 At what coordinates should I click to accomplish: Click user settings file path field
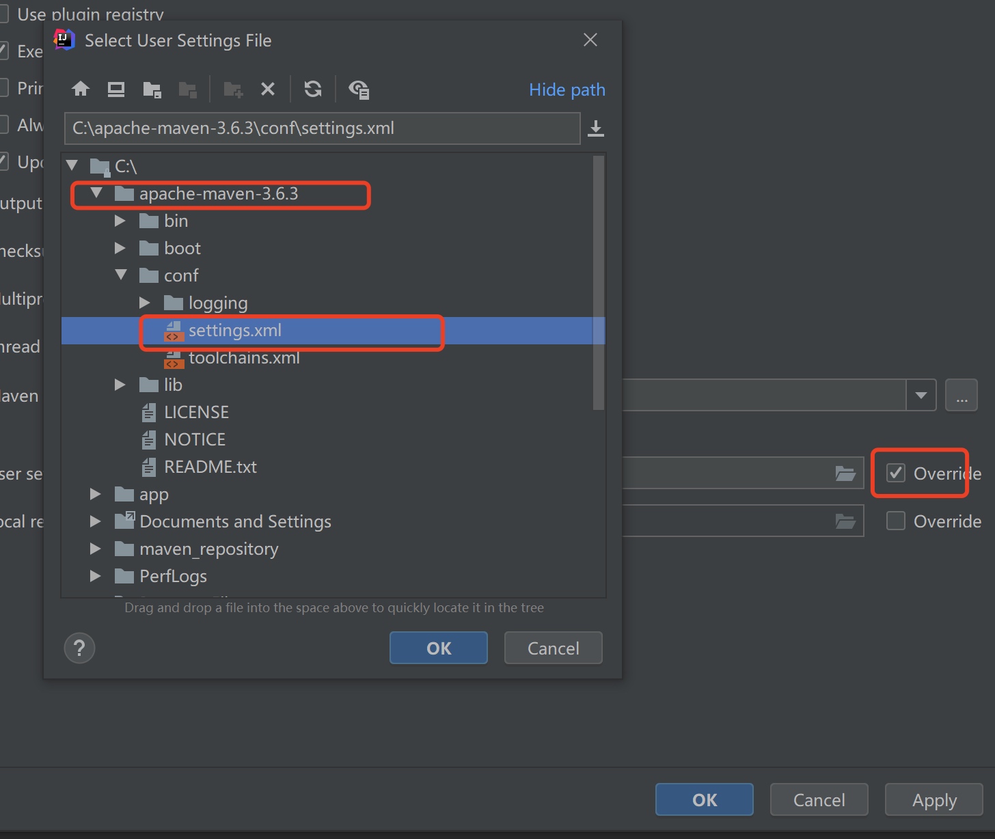(743, 473)
